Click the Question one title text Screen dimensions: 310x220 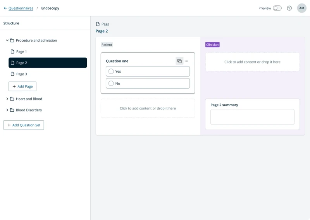(x=117, y=61)
